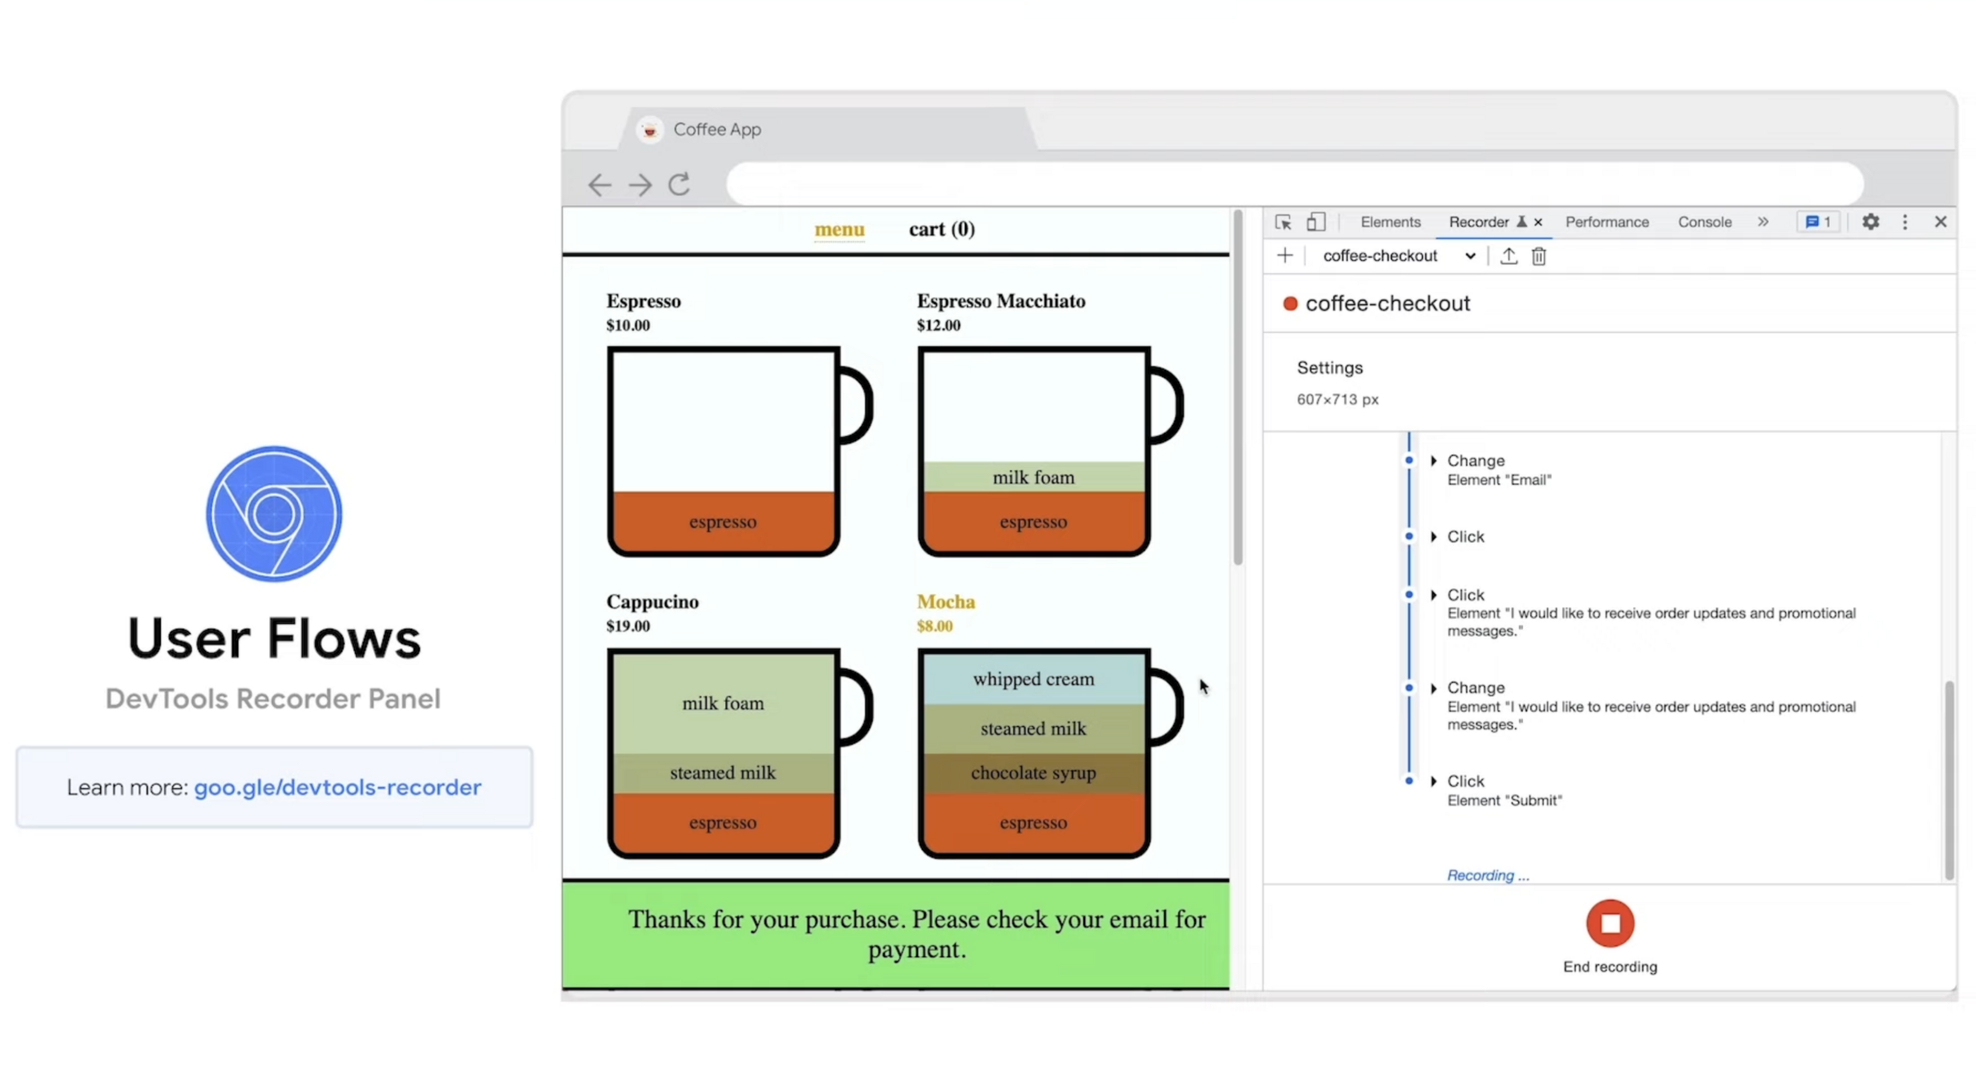The width and height of the screenshot is (1976, 1082).
Task: Show more DevTools tabs chevron
Action: pos(1763,222)
